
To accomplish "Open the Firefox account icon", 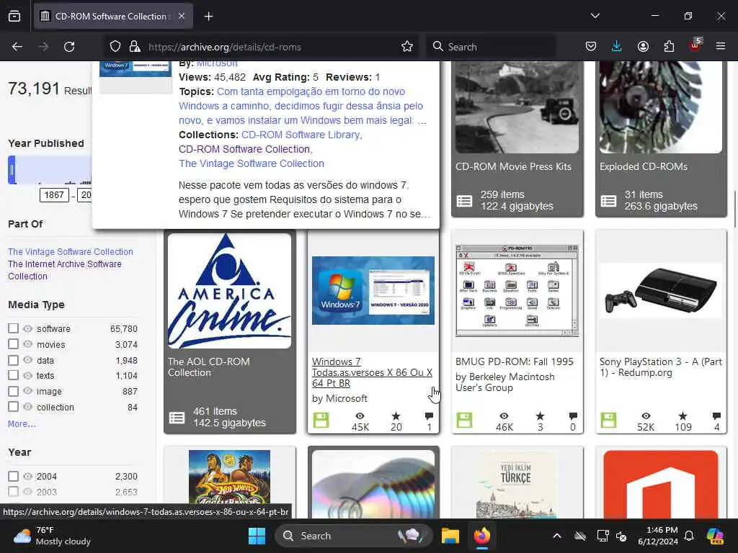I will [643, 47].
